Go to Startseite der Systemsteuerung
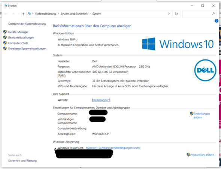 27,24
